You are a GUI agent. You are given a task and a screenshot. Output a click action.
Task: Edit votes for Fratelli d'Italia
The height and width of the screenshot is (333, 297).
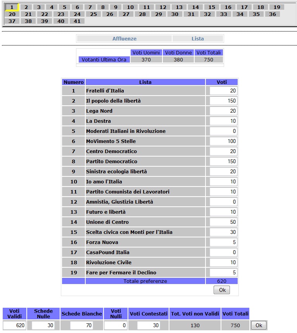point(223,91)
